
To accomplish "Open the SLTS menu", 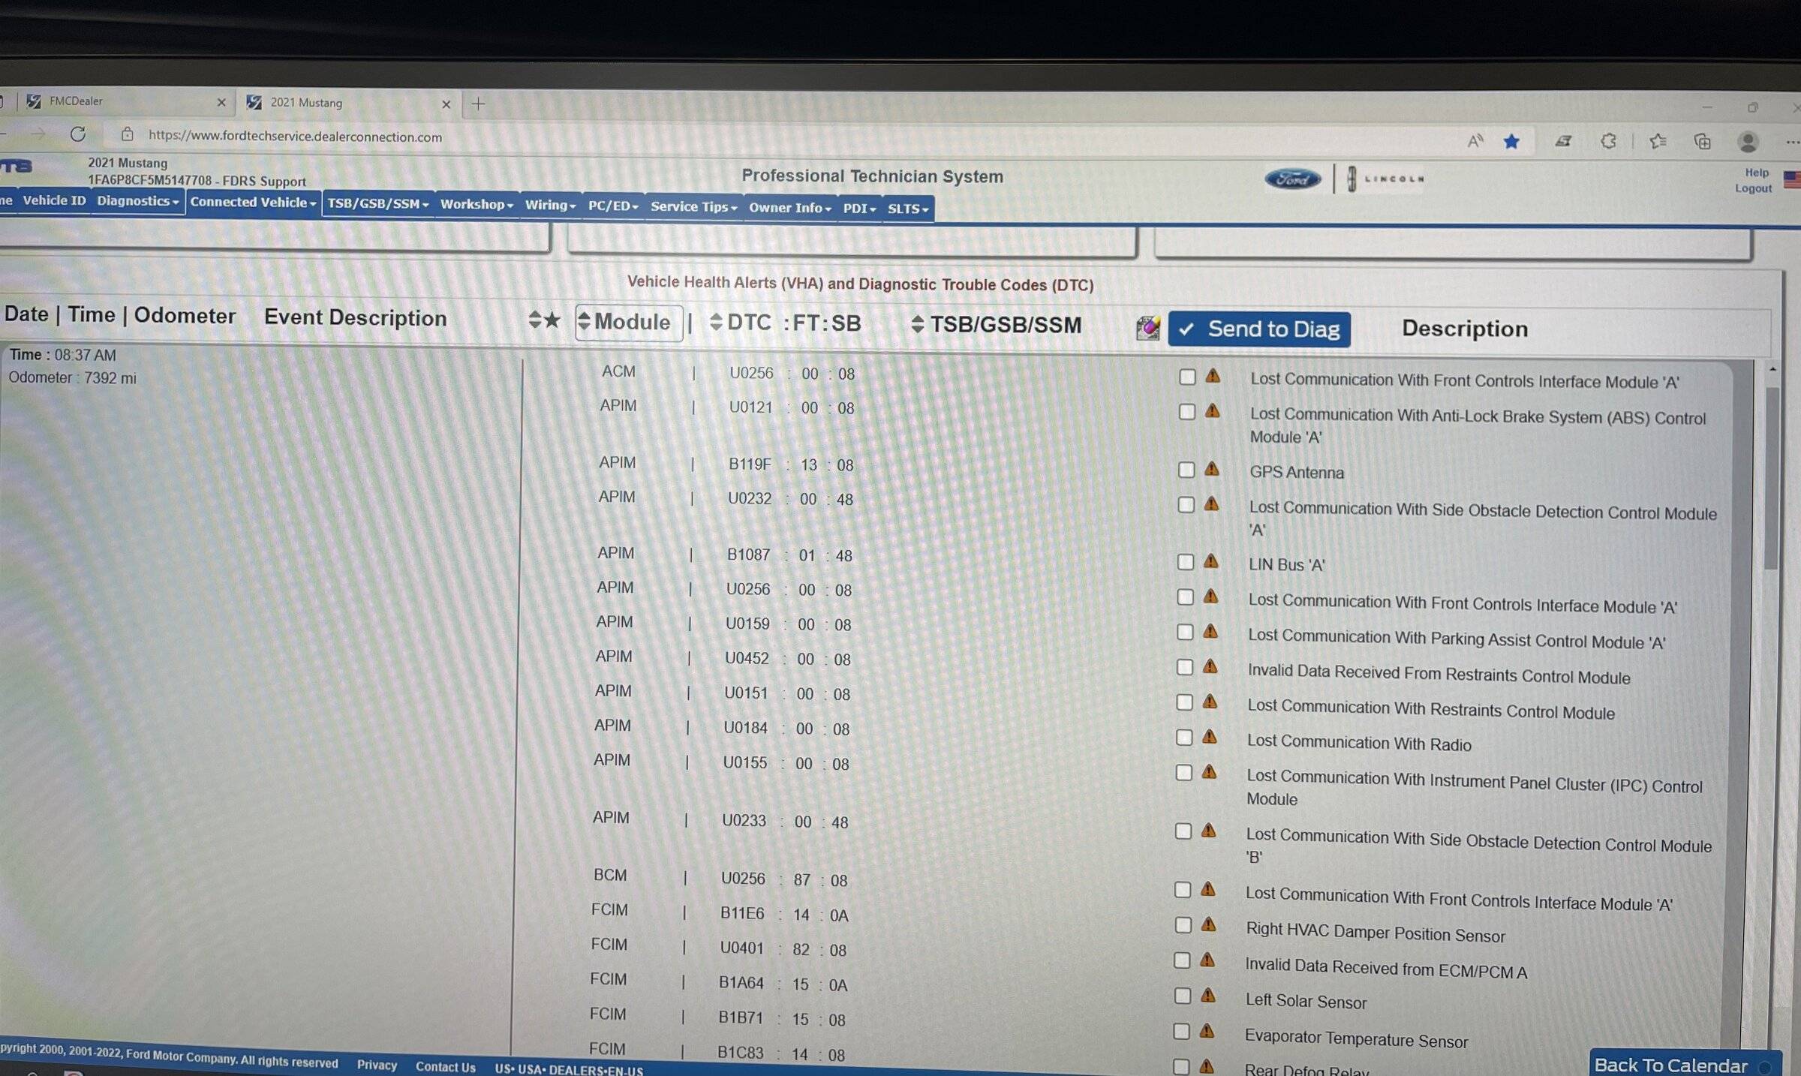I will 908,209.
